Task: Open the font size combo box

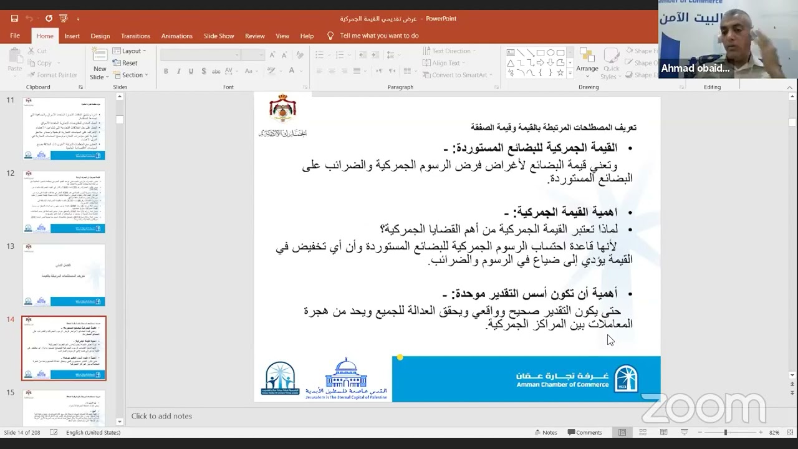Action: click(x=253, y=55)
